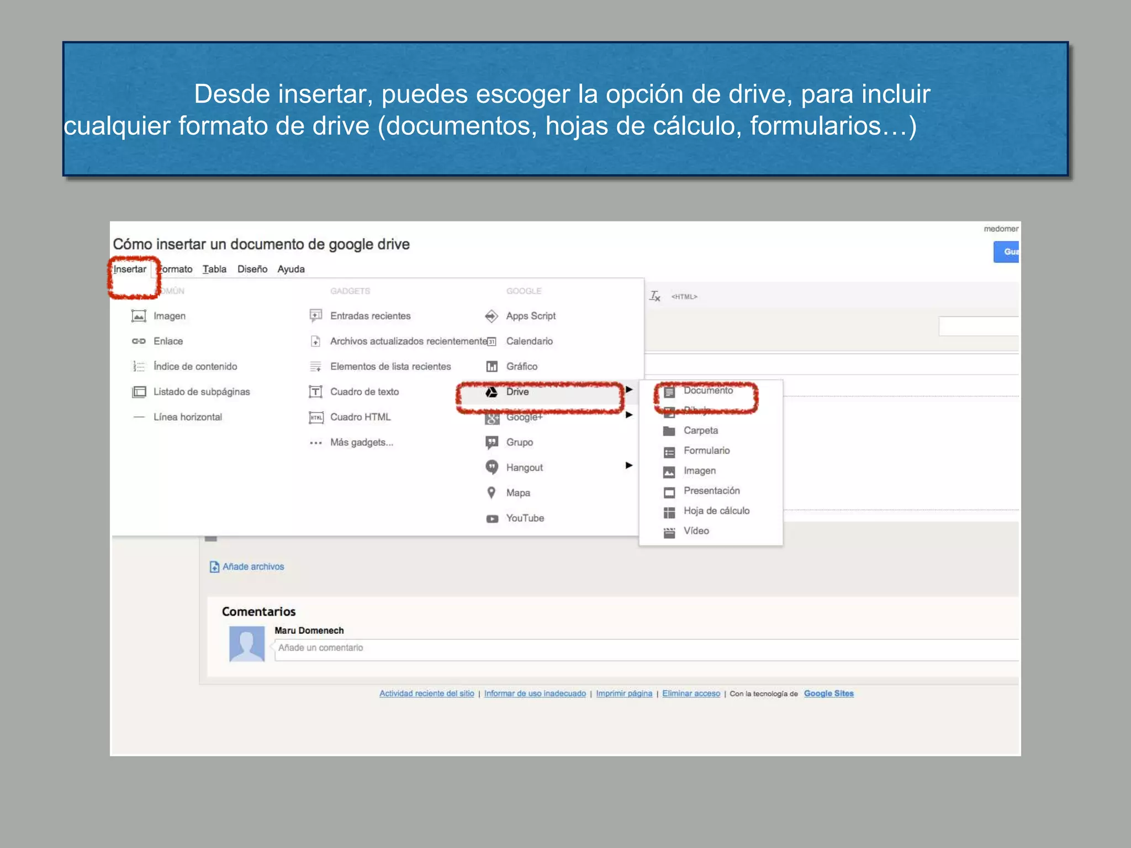Click the Mapa location pin icon
Image resolution: width=1131 pixels, height=848 pixels.
(x=491, y=492)
